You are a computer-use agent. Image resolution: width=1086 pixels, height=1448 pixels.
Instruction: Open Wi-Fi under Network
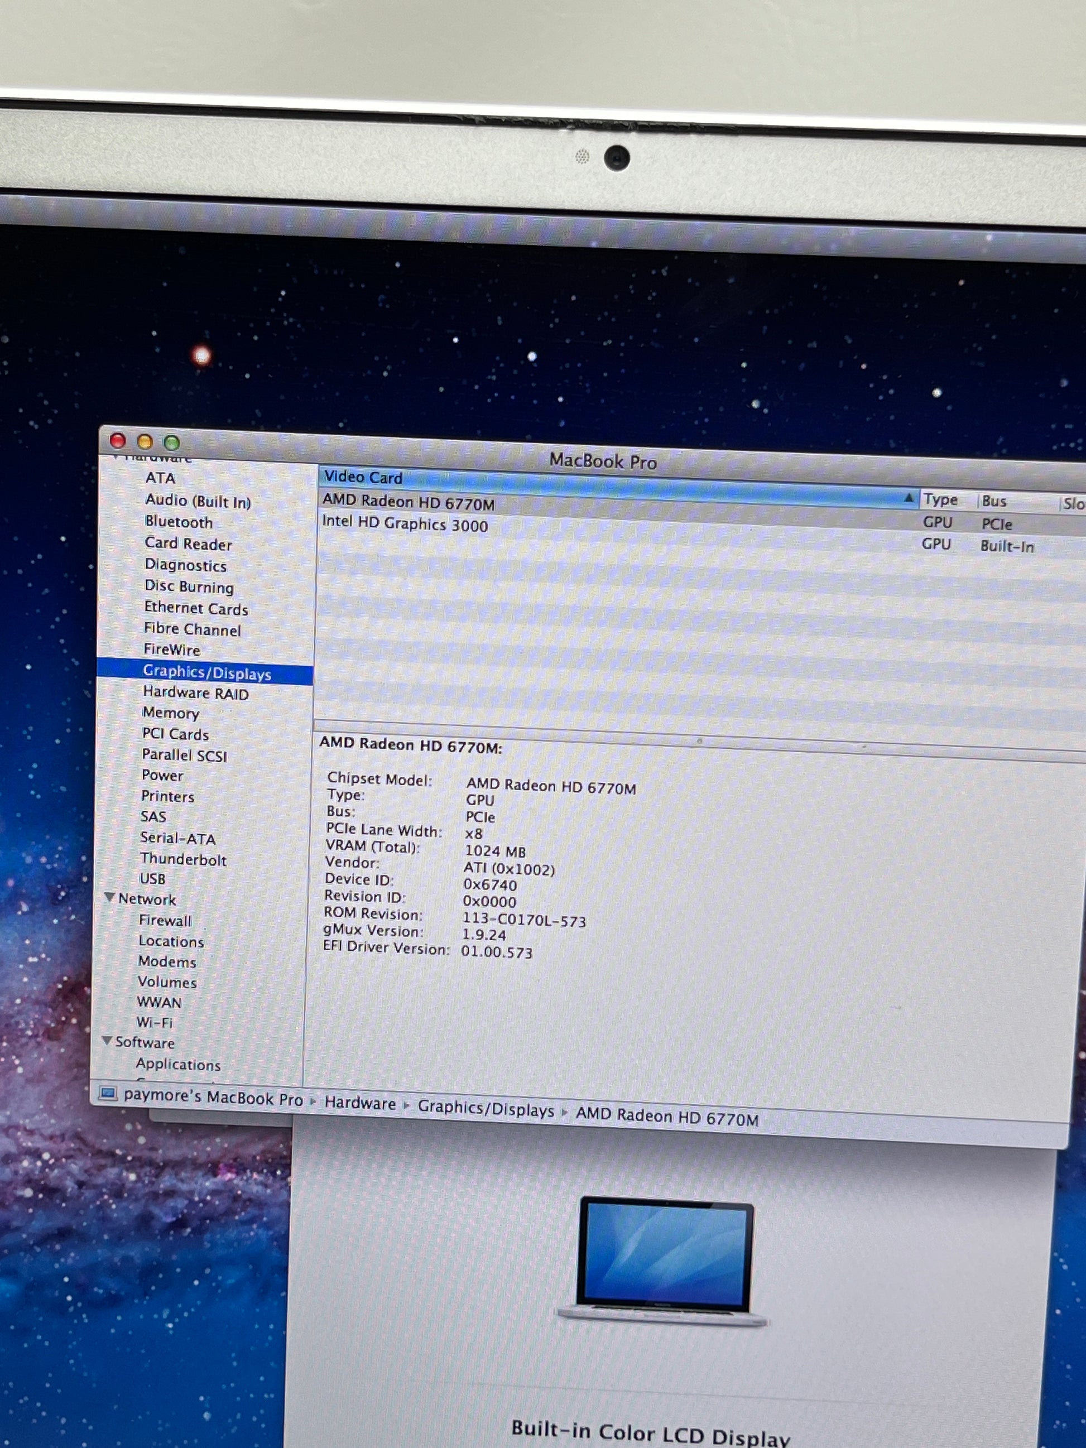point(155,1022)
